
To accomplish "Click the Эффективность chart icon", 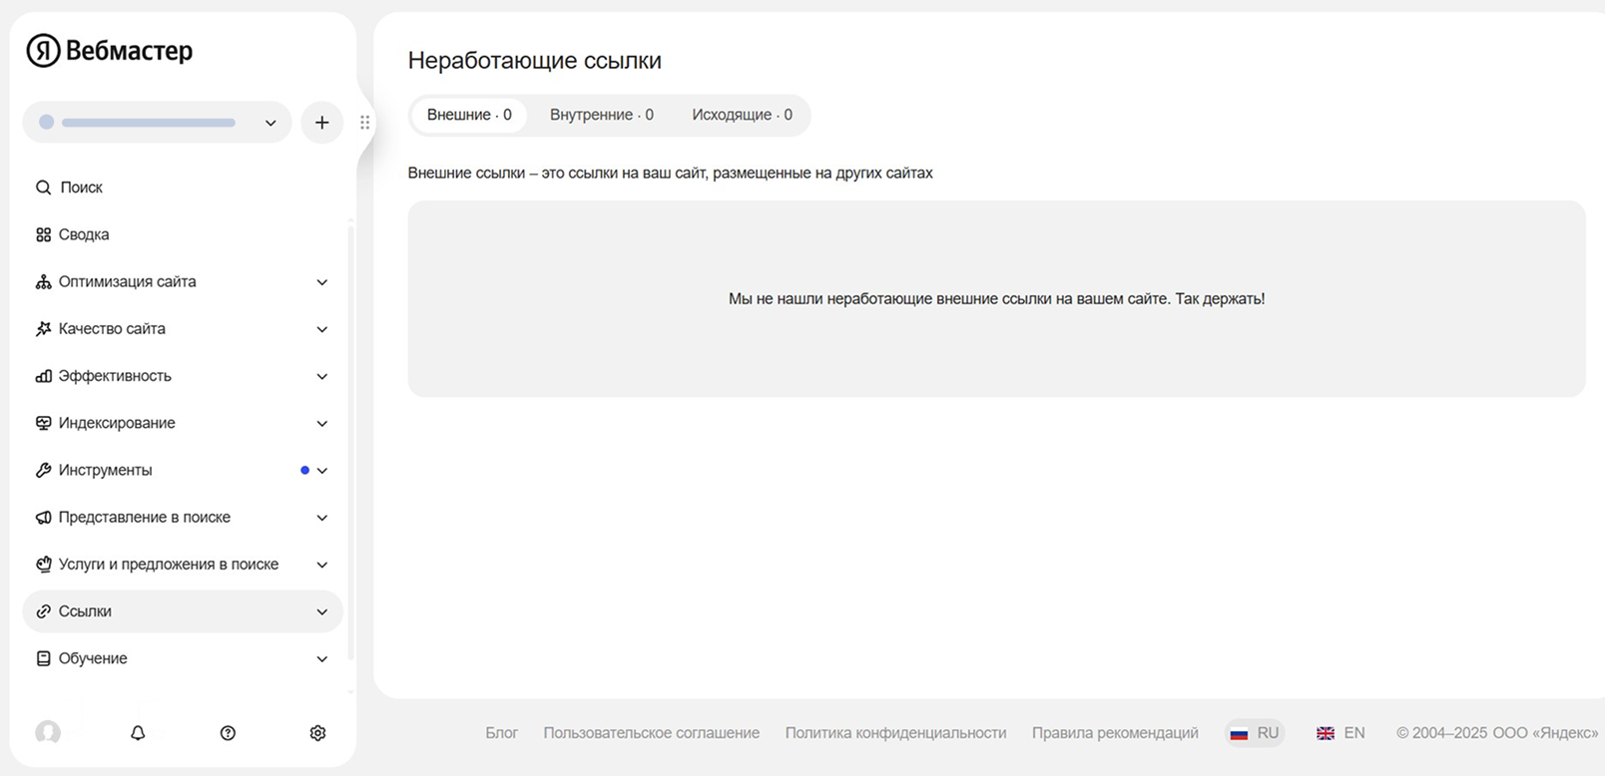I will [x=43, y=376].
